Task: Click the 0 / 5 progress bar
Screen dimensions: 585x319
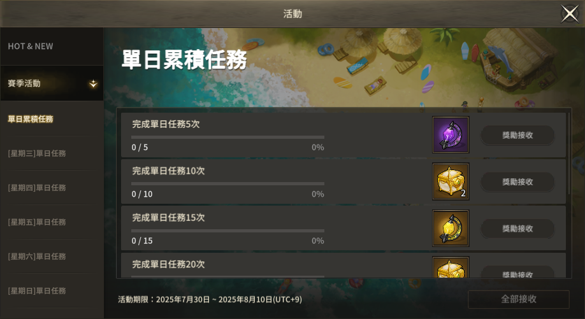Action: click(227, 137)
